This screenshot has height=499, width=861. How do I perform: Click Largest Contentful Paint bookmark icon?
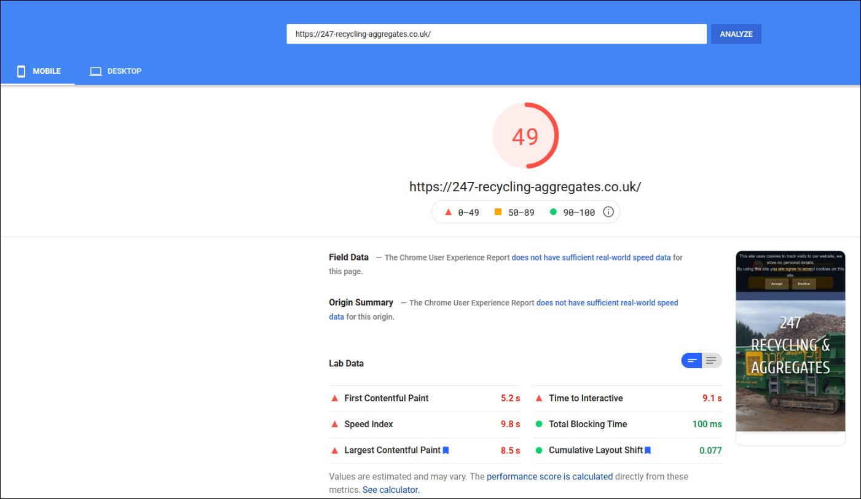coord(446,450)
